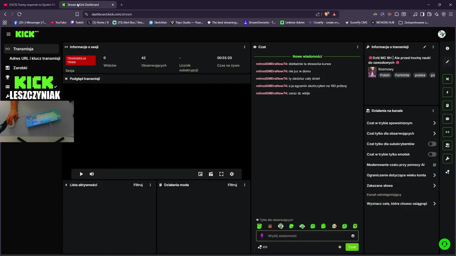456x256 pixels.
Task: Expand Ograniczenie dotyczące wieku konta option
Action: [x=401, y=175]
